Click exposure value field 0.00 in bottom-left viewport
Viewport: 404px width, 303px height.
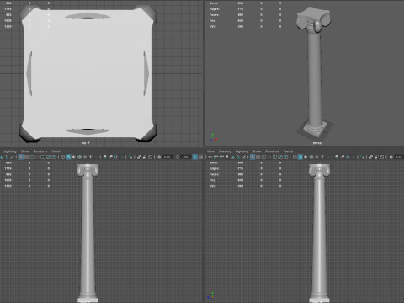(167, 157)
